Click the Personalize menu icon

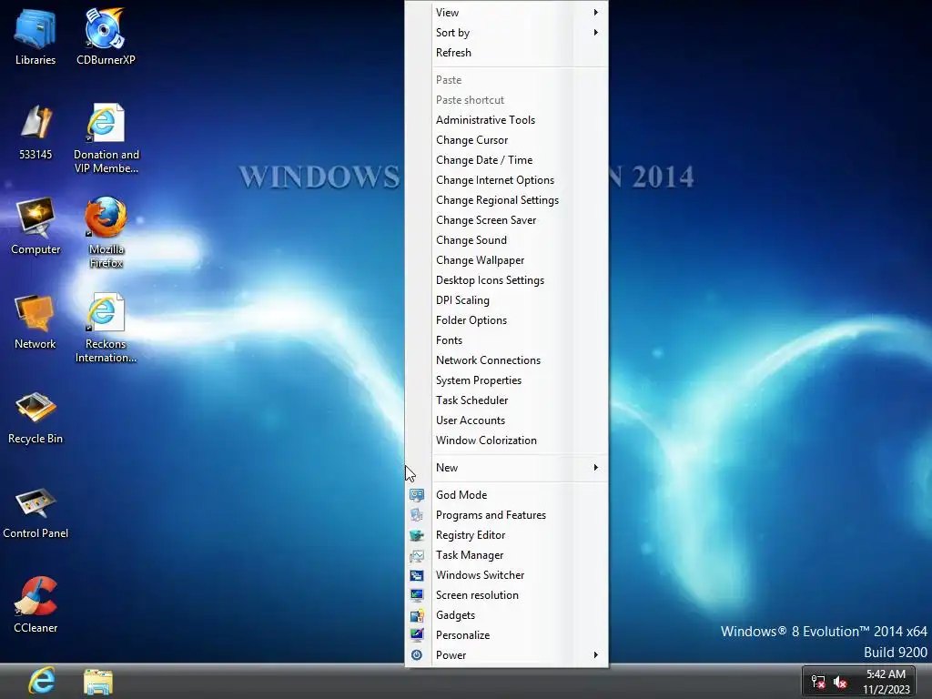pyautogui.click(x=417, y=635)
